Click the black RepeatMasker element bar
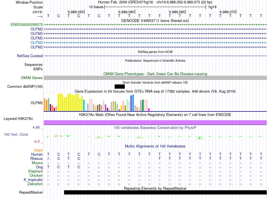This screenshot has width=267, height=199. 165,192
